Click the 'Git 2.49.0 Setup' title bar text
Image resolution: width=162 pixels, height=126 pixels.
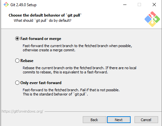tap(23, 5)
